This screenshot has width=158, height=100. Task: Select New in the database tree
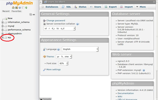click(10, 18)
